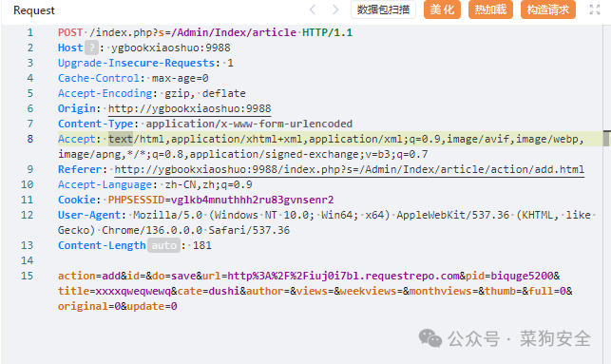Click the POST method on line 1
Image resolution: width=611 pixels, height=364 pixels.
pyautogui.click(x=70, y=32)
